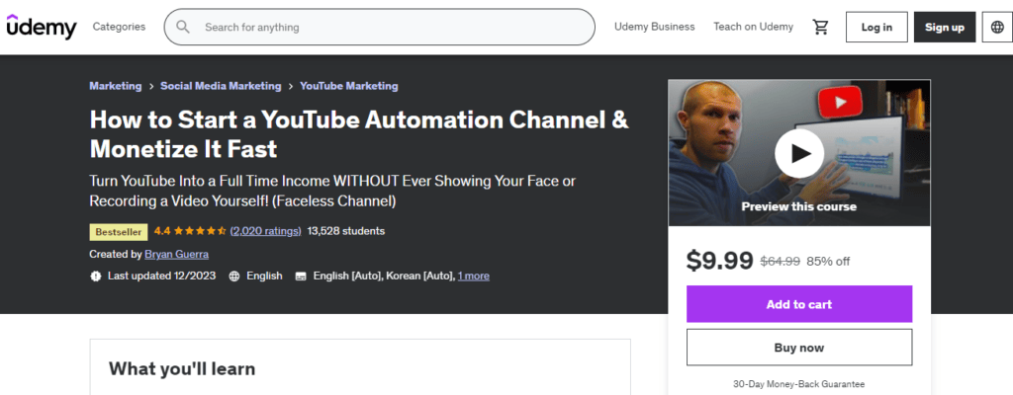Click the star rating icons
The image size is (1013, 395).
200,230
